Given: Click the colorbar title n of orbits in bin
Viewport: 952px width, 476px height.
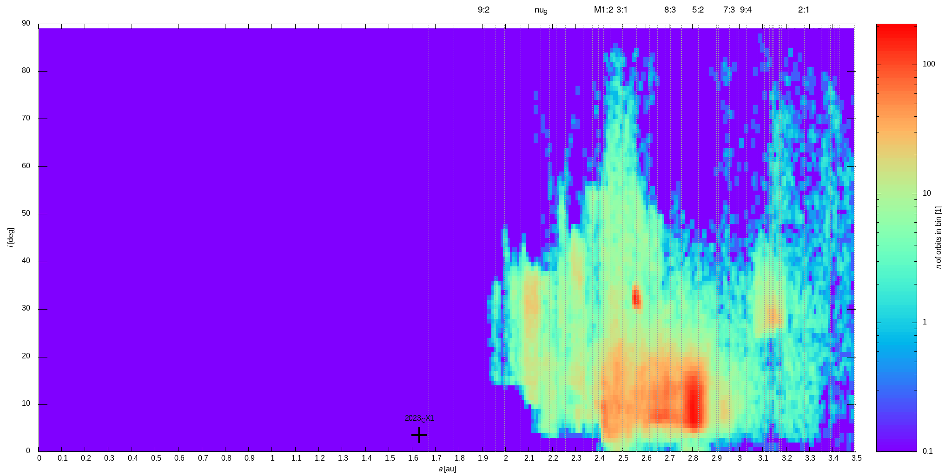Looking at the screenshot, I should click(939, 237).
